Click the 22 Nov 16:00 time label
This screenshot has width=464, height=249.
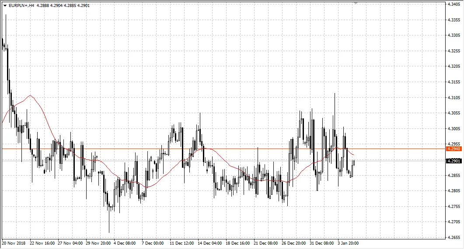click(x=42, y=243)
